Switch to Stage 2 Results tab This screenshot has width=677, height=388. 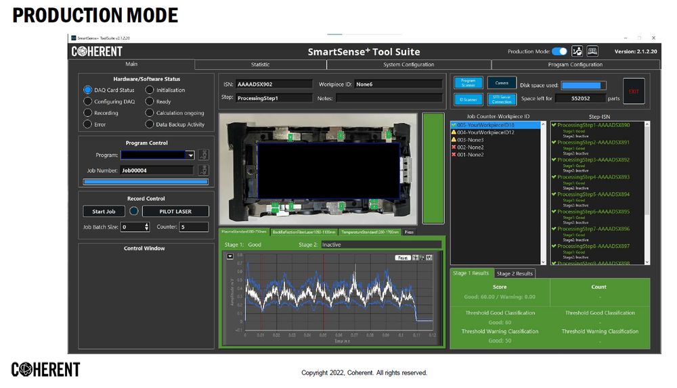click(x=515, y=273)
